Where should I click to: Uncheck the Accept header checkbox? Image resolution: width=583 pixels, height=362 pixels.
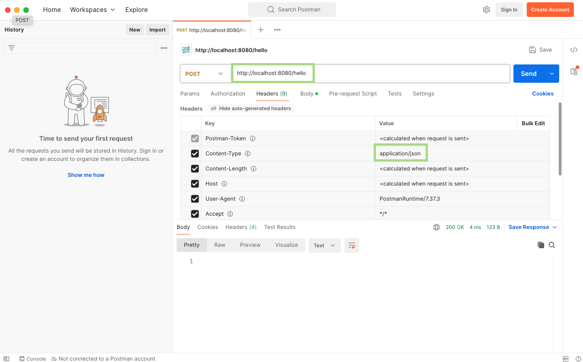[195, 214]
